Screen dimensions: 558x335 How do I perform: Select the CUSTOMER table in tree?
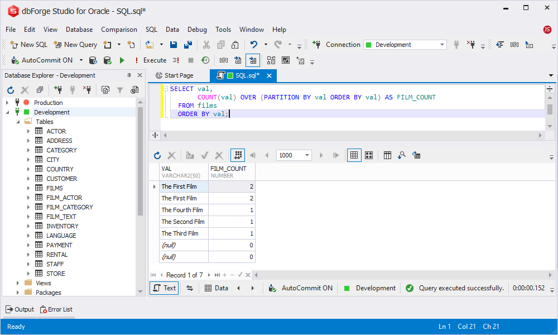tap(61, 179)
